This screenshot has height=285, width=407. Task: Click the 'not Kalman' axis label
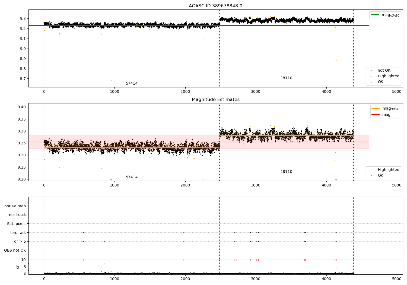(x=15, y=206)
